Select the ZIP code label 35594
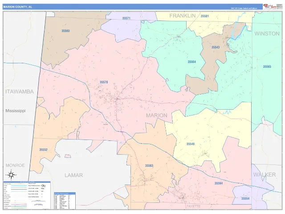The width and height of the screenshot is (285, 214). point(218,183)
